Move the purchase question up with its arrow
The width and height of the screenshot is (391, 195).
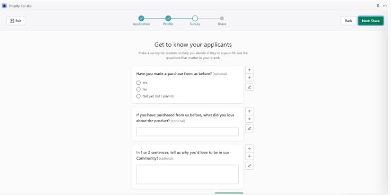coord(249,70)
